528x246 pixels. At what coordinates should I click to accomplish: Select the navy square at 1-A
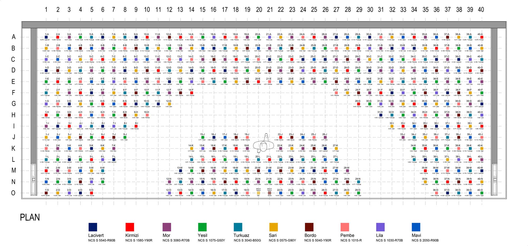(x=46, y=37)
